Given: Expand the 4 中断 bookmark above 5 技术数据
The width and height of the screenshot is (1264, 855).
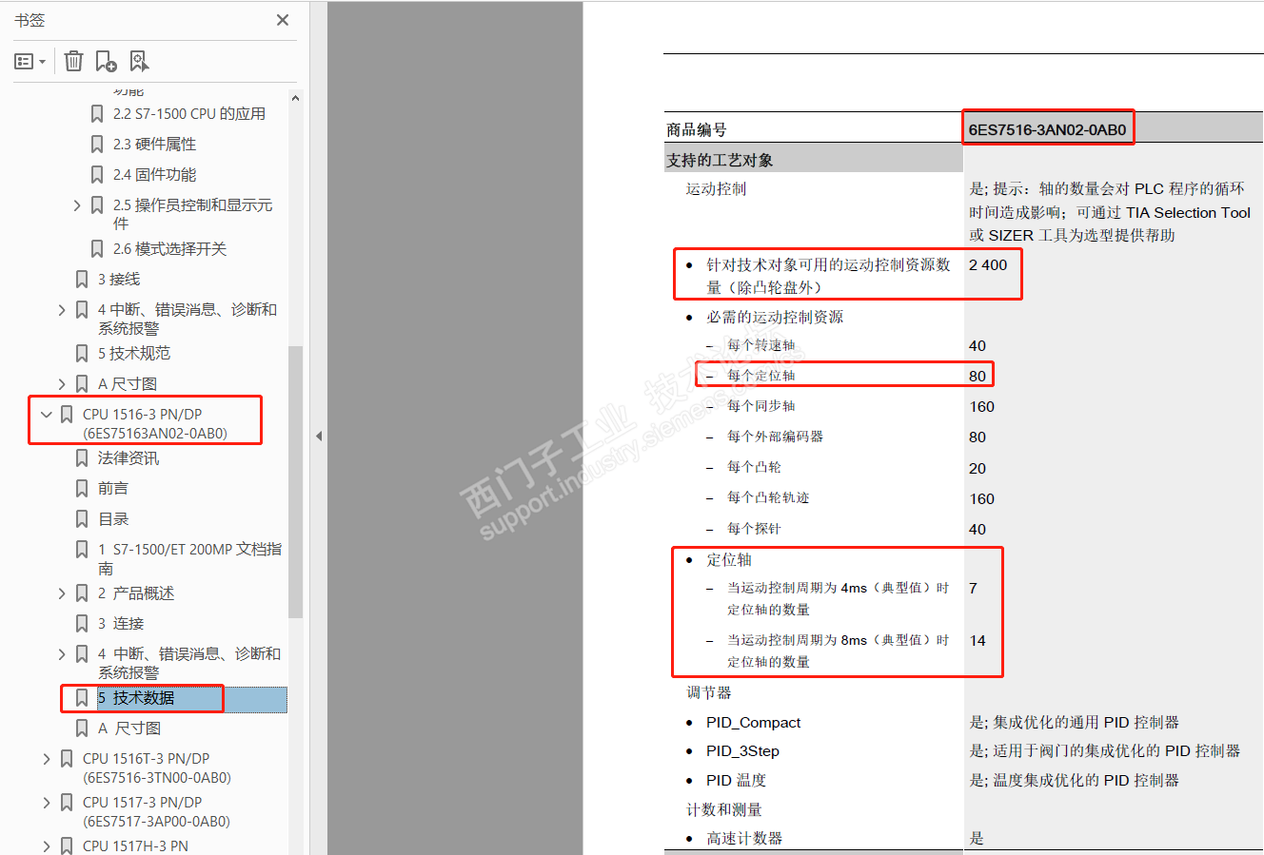Looking at the screenshot, I should coord(62,654).
